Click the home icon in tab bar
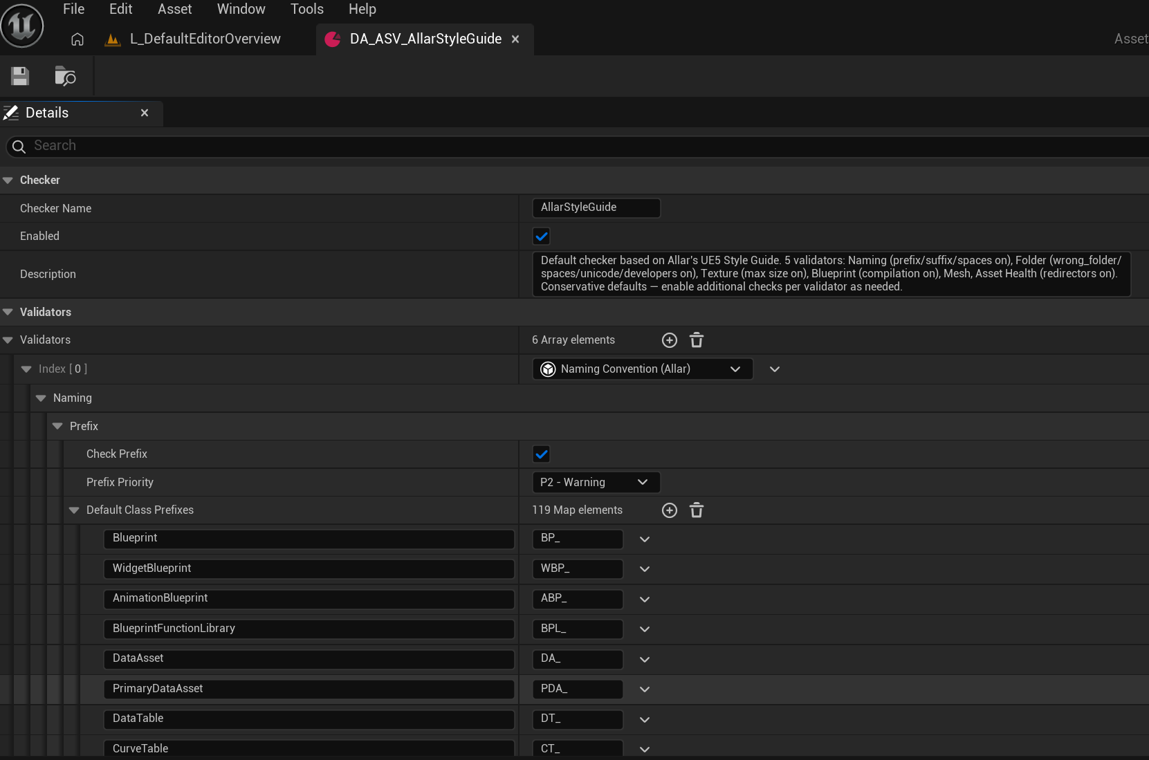Image resolution: width=1149 pixels, height=760 pixels. (77, 39)
